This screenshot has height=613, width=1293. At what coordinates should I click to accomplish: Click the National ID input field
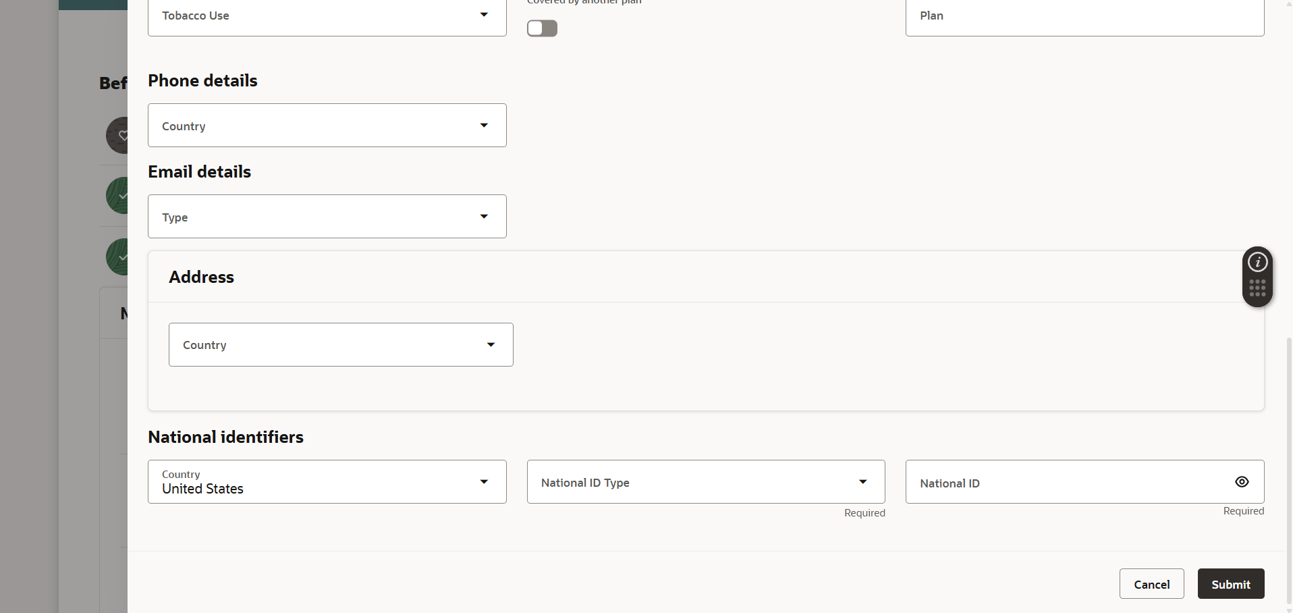1084,482
